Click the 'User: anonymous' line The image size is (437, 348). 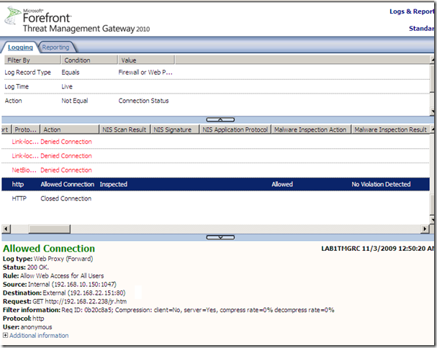(x=27, y=327)
